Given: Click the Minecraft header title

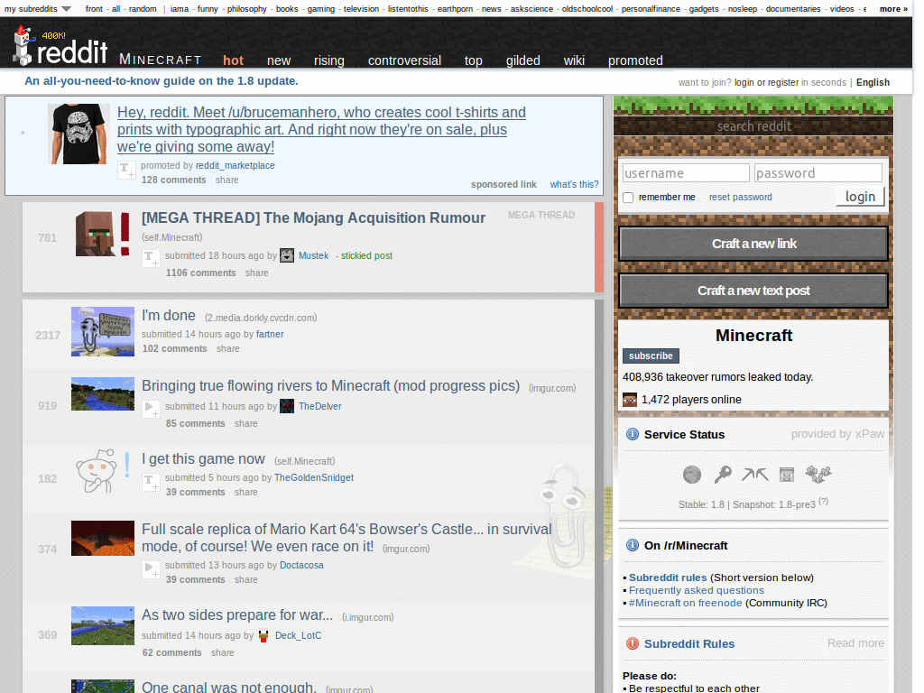Looking at the screenshot, I should 161,60.
